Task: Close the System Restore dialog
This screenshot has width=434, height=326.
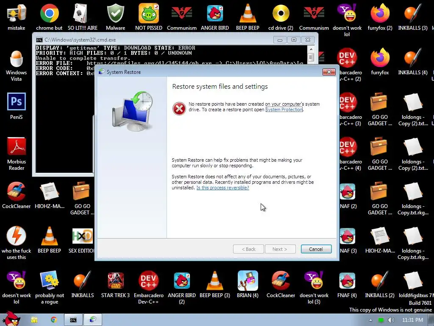Action: point(329,72)
